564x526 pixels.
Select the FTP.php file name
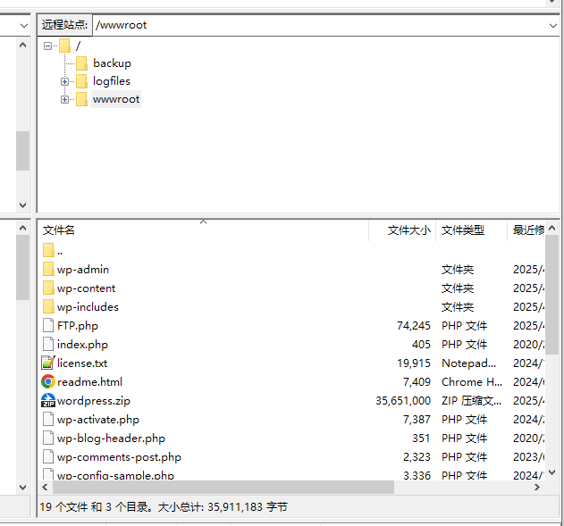(78, 326)
